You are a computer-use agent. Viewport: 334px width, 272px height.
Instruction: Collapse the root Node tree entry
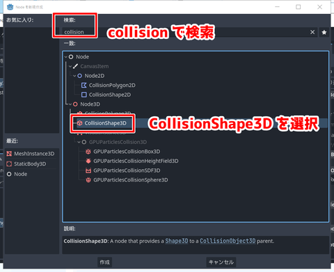[x=66, y=57]
